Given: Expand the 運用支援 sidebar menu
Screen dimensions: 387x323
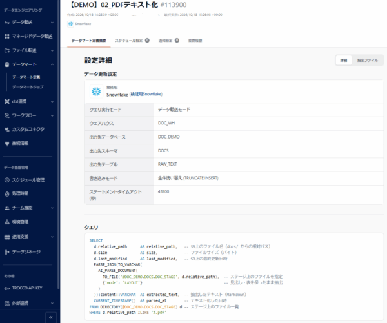Looking at the screenshot, I should pos(52,237).
